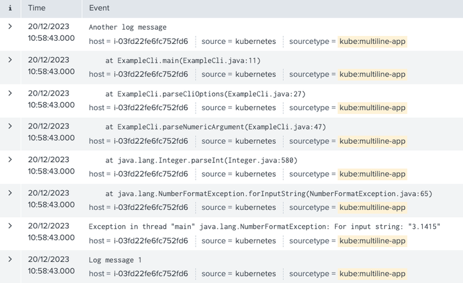Click source kubernetes in parseCliOptions event
The image size is (463, 283).
255,108
